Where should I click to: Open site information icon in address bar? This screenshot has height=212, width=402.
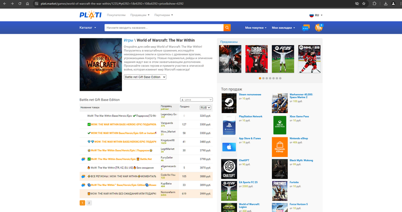pyautogui.click(x=36, y=4)
